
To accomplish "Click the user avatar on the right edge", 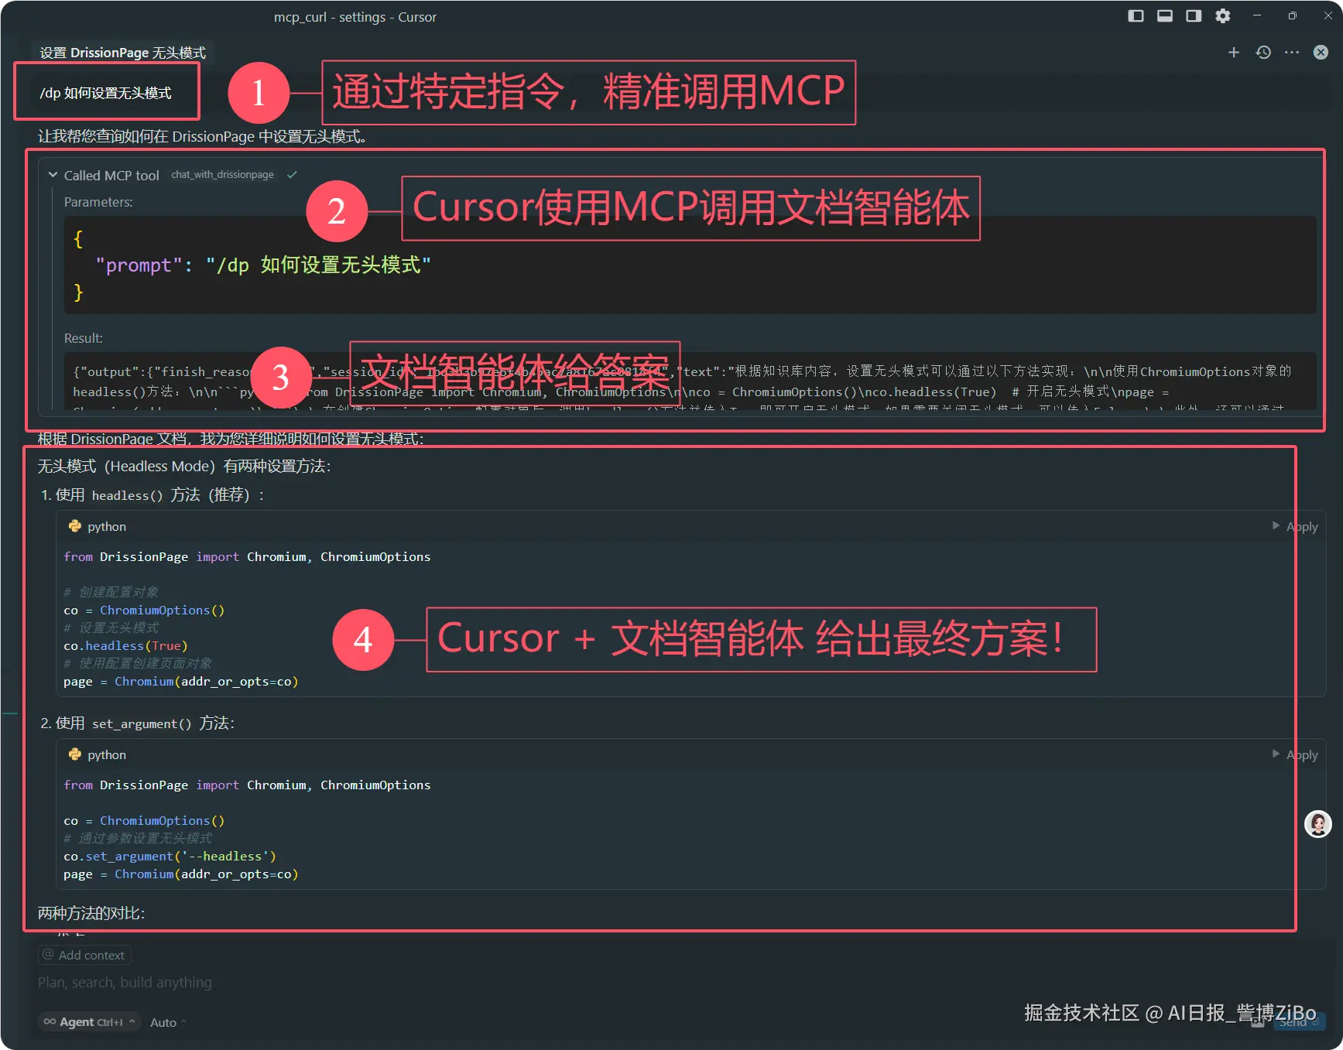I will [x=1317, y=824].
